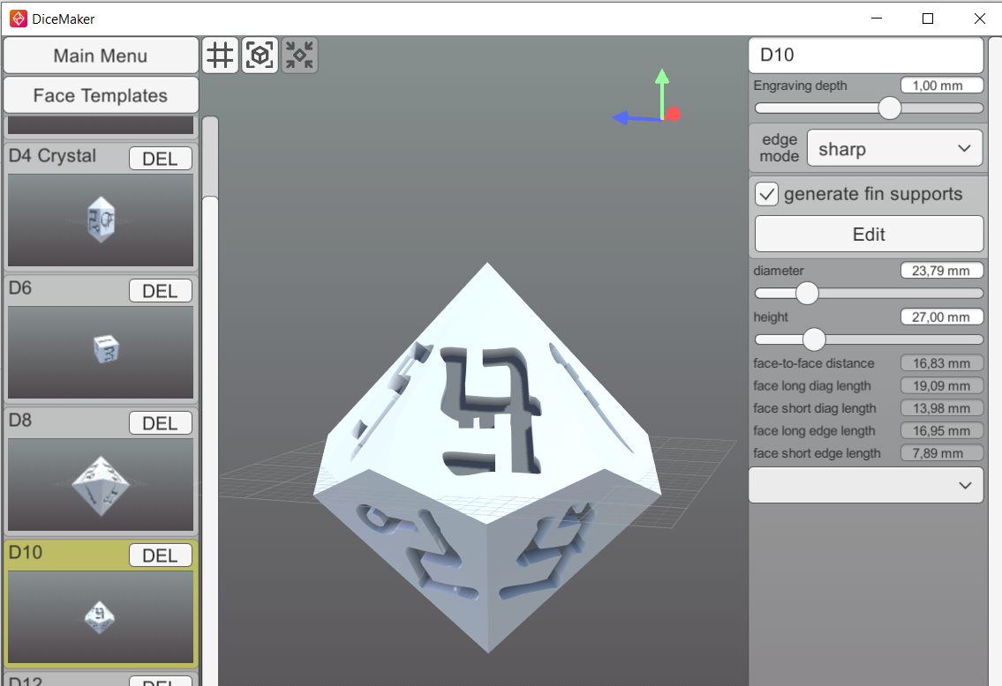The width and height of the screenshot is (1002, 686).
Task: Click the height slider handle
Action: coord(813,339)
